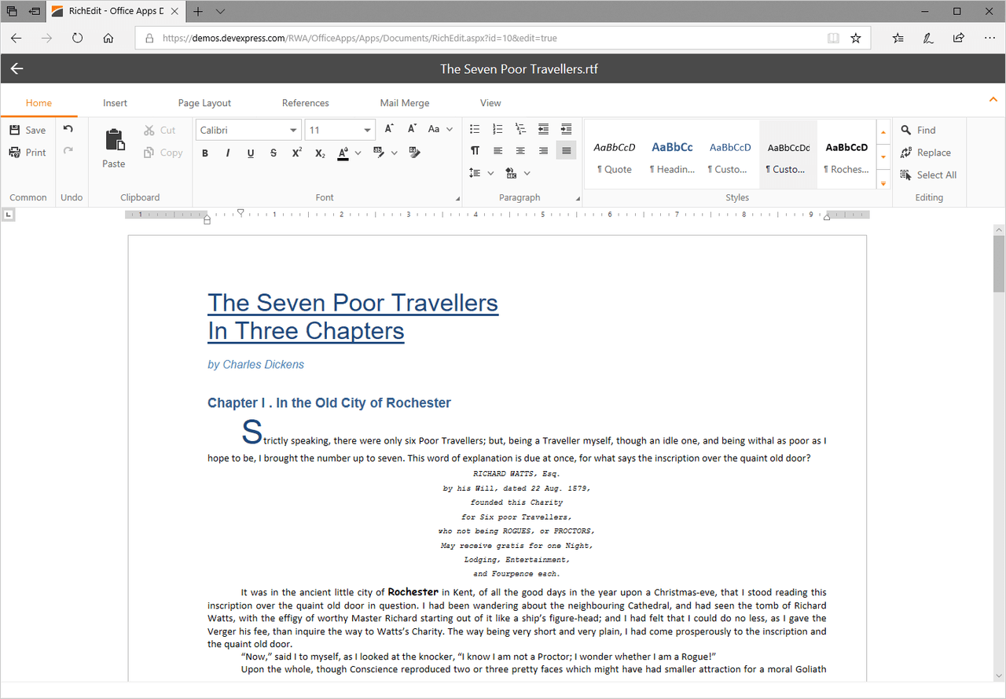Click the Redo arrow icon
The image size is (1006, 699).
coord(68,152)
